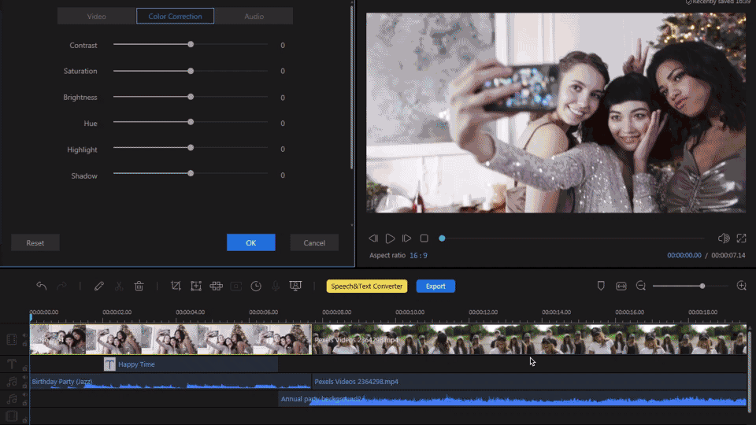
Task: Fit timeline to window
Action: pos(621,286)
